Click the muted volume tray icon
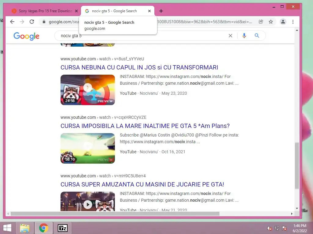 [x=270, y=228]
